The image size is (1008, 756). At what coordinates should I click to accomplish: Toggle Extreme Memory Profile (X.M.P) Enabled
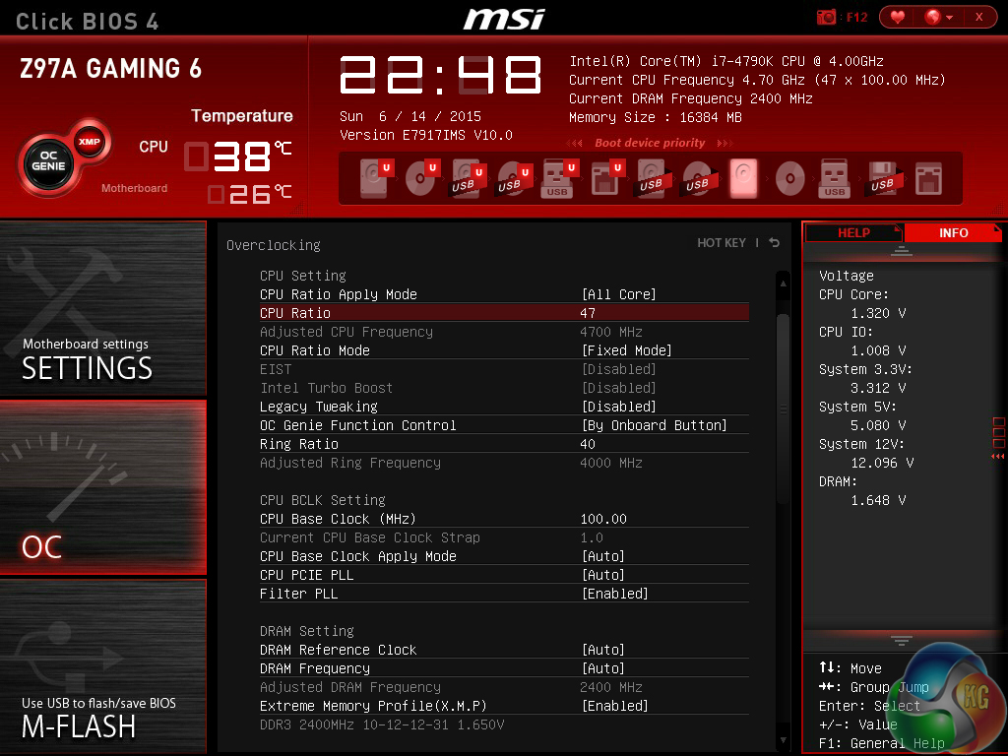click(614, 706)
